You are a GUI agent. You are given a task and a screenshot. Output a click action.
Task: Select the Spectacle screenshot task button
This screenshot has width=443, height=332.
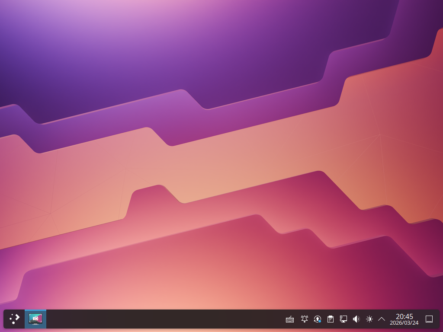pos(35,319)
